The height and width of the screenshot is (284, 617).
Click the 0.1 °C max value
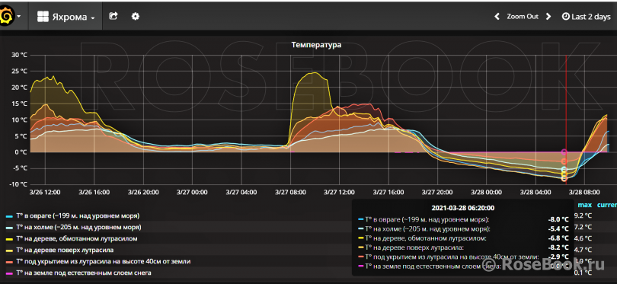583,273
